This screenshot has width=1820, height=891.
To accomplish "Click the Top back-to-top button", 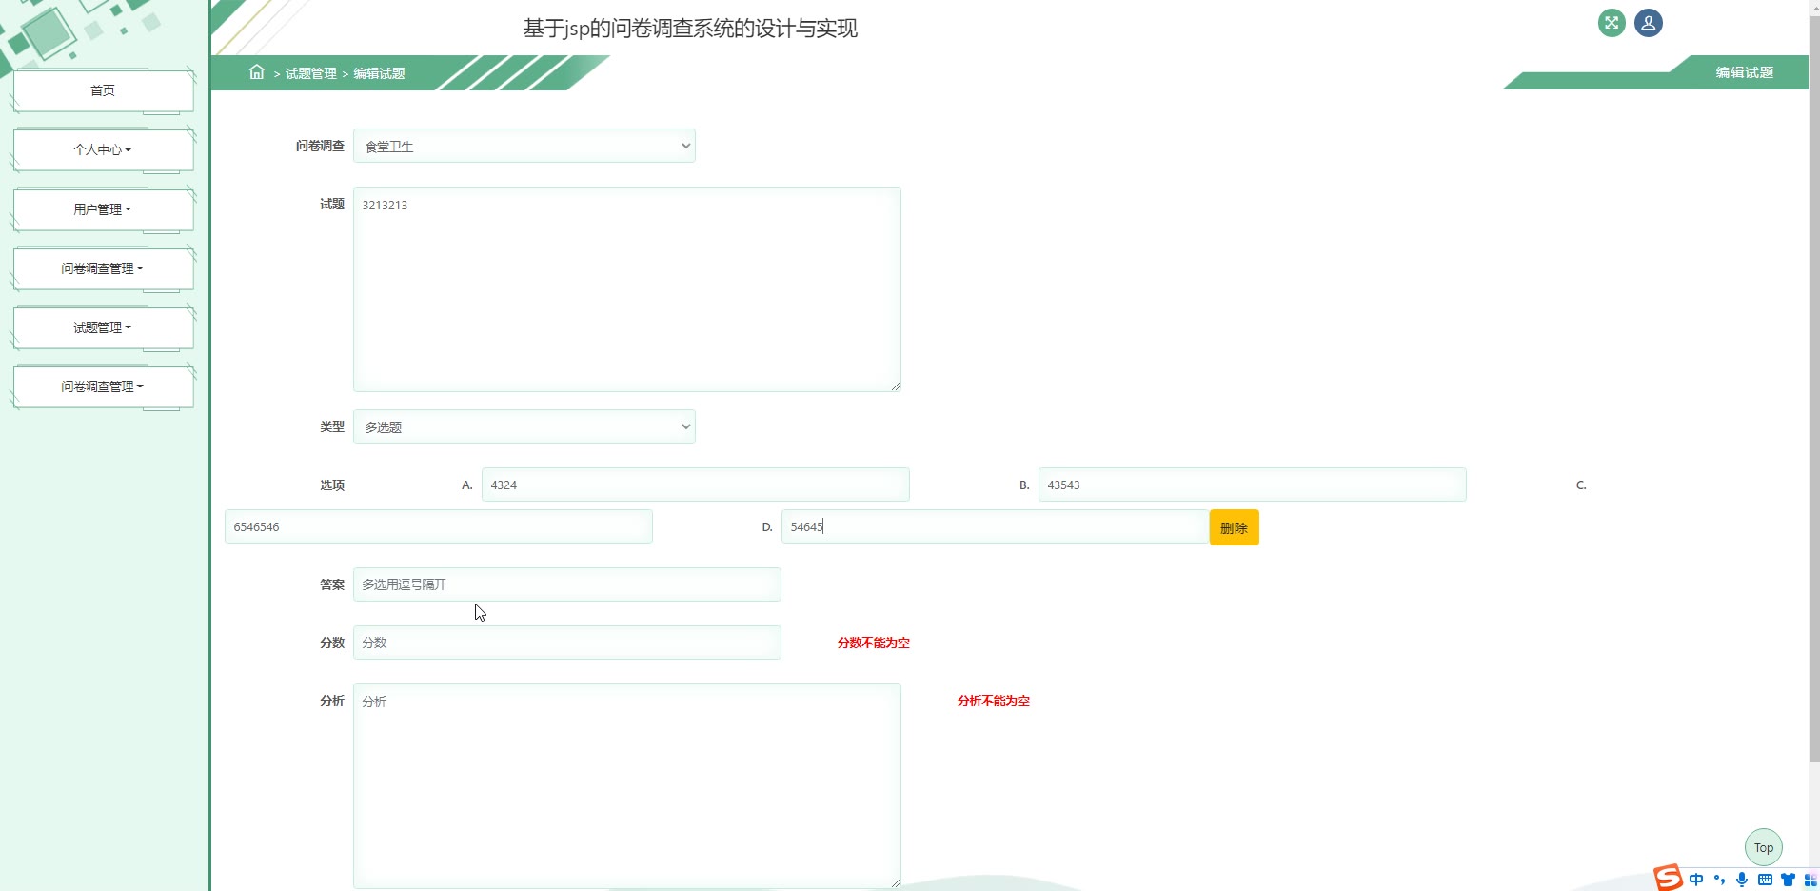I will [1764, 847].
